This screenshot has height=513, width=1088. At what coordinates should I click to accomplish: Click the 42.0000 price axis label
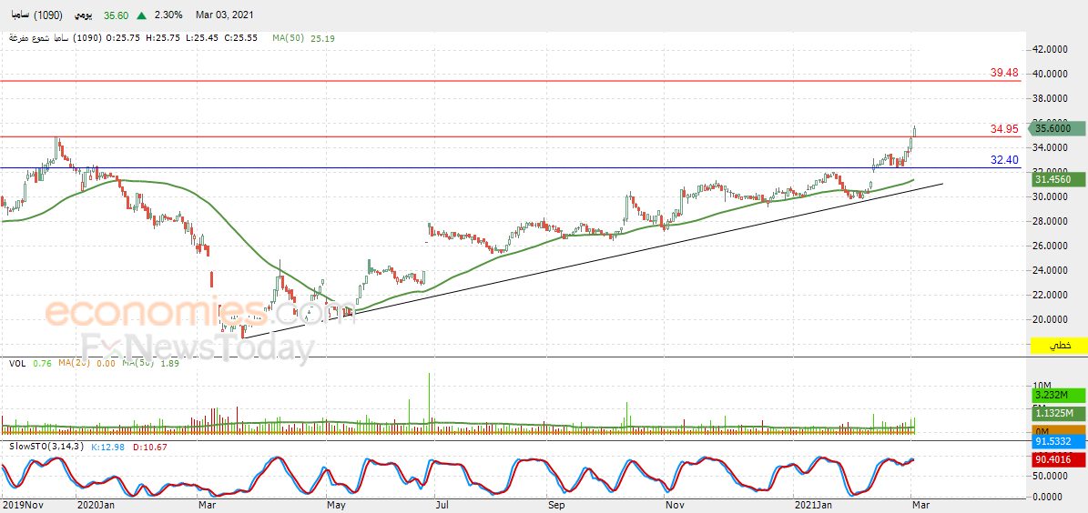pos(1052,49)
